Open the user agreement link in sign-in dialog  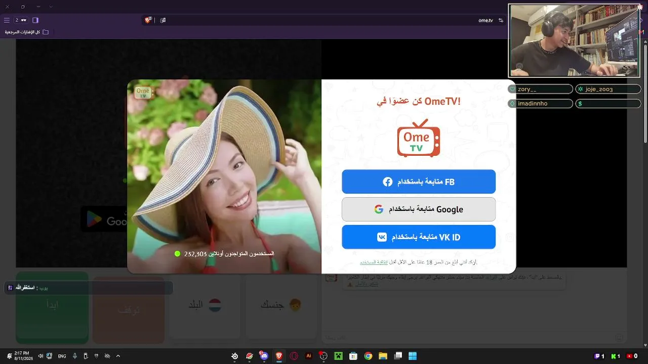pos(374,262)
